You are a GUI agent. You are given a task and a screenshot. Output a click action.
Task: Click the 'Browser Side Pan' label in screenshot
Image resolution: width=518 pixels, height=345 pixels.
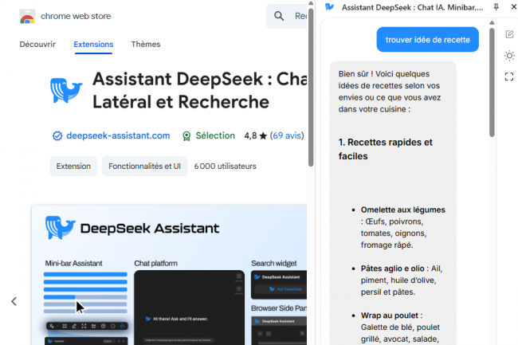[x=279, y=308]
